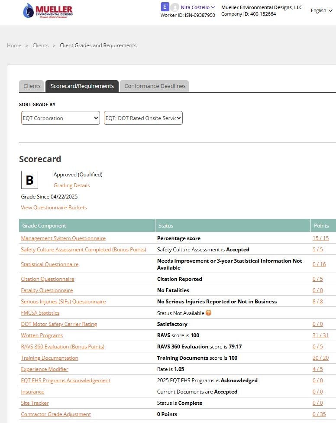Go to Home breadcrumb
The width and height of the screenshot is (336, 423).
pyautogui.click(x=14, y=46)
